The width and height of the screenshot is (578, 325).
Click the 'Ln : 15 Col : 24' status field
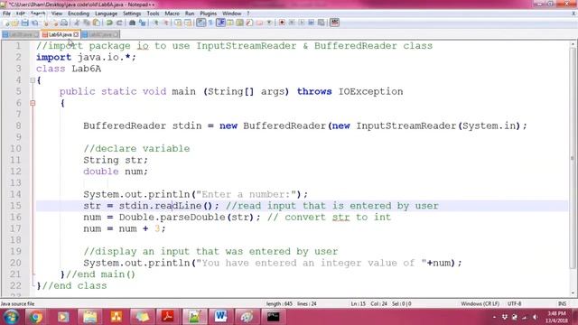click(x=368, y=303)
